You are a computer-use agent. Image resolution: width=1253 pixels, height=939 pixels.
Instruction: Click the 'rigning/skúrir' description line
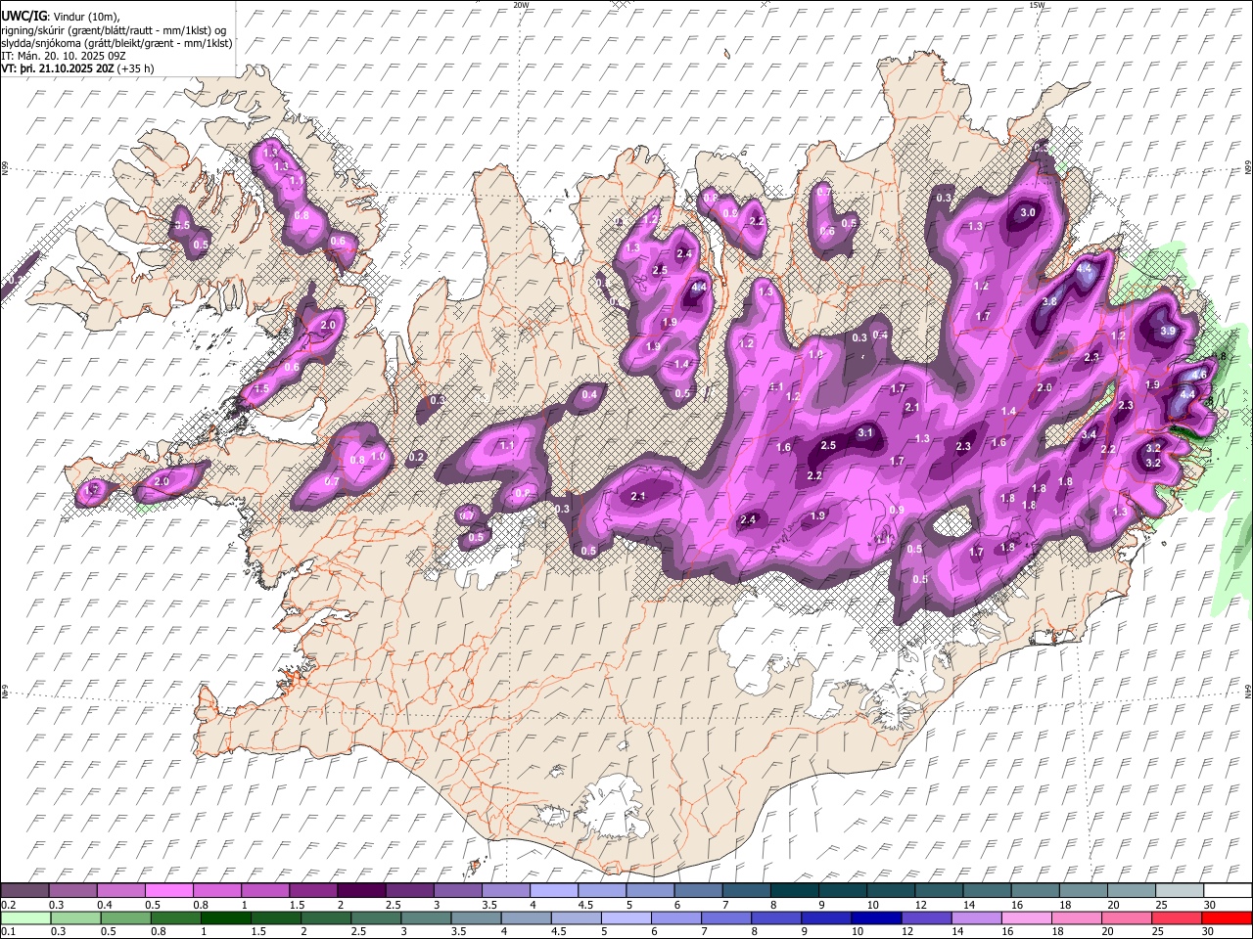tap(113, 29)
